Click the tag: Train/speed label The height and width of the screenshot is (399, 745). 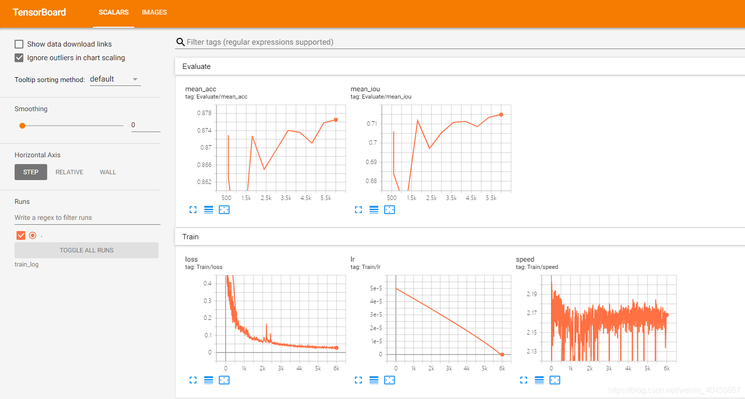(x=537, y=267)
